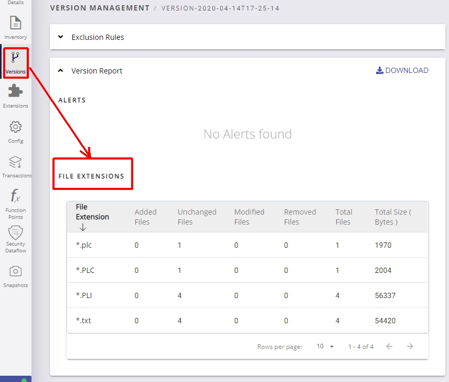Open the Inventory sidebar icon
Image resolution: width=449 pixels, height=382 pixels.
coord(16,24)
